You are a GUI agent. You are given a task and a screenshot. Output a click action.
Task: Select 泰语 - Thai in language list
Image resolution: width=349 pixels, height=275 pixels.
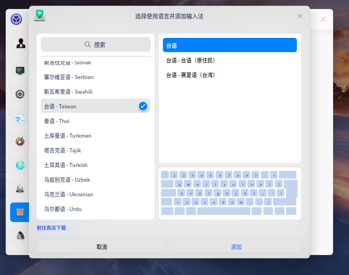[95, 121]
